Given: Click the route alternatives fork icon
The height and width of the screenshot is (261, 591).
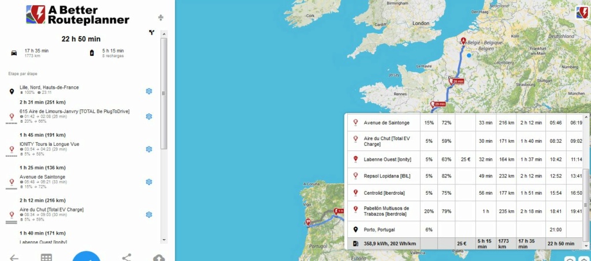Looking at the screenshot, I should coord(151,33).
